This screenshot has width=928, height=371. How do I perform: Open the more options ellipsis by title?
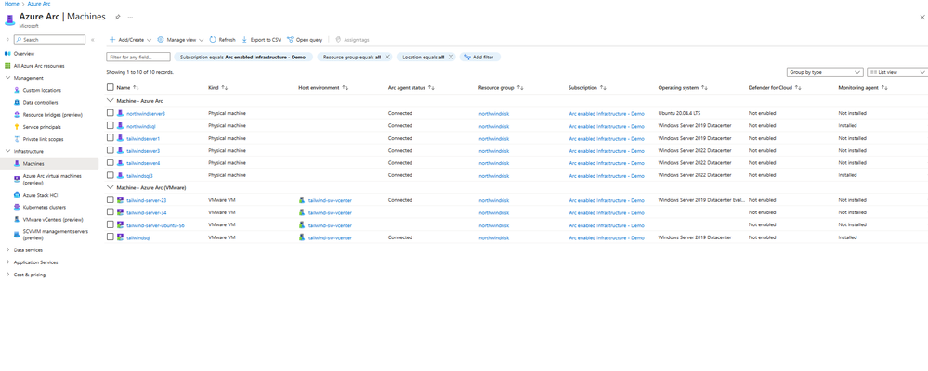(130, 17)
